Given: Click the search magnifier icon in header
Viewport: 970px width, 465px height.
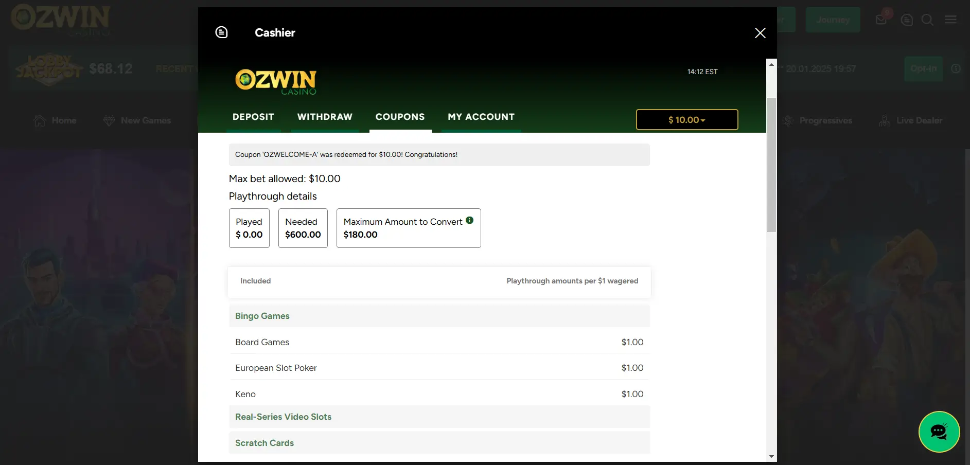Looking at the screenshot, I should [927, 20].
